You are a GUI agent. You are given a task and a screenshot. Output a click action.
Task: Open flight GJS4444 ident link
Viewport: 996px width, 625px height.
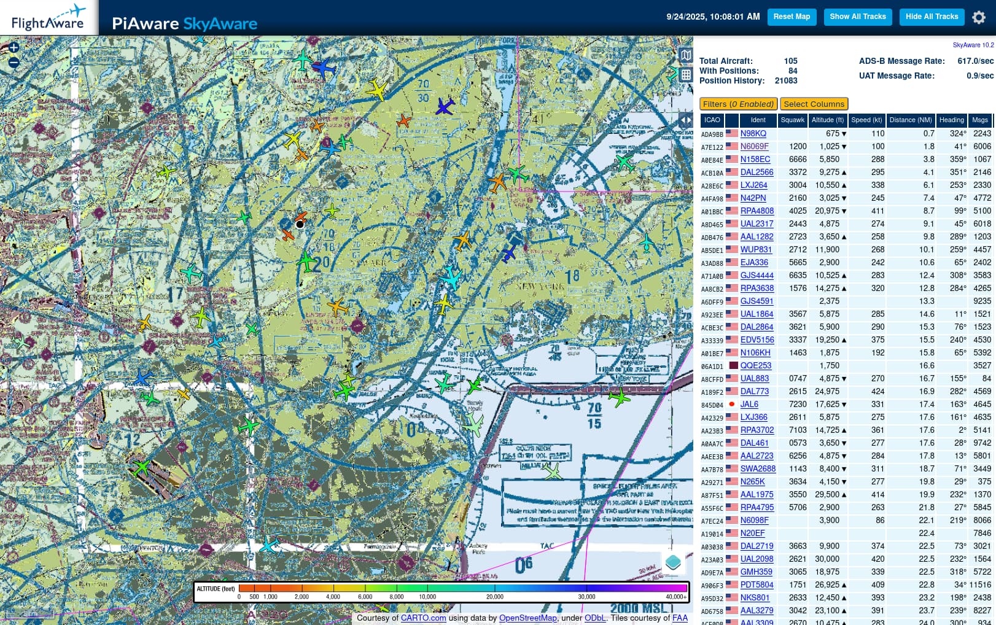tap(757, 275)
